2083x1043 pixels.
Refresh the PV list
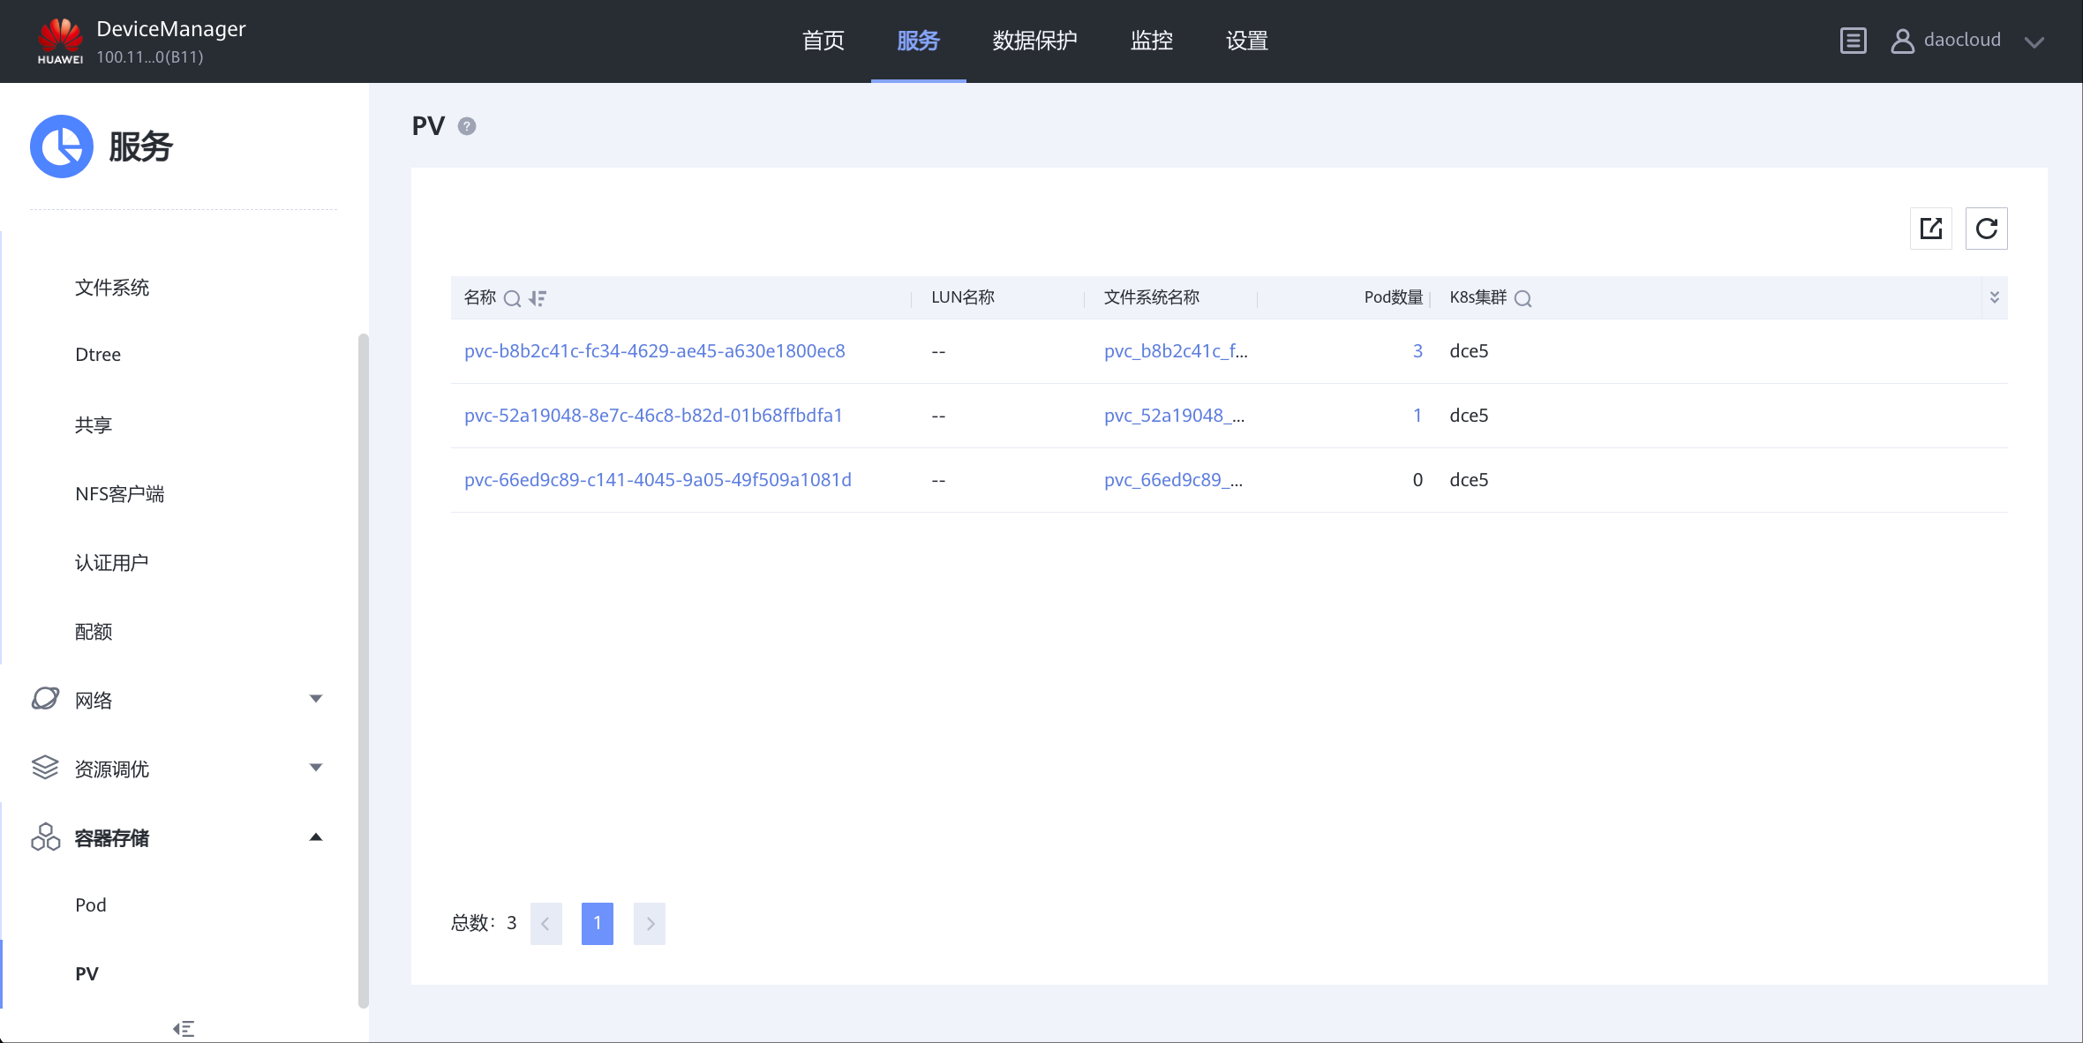click(1986, 229)
